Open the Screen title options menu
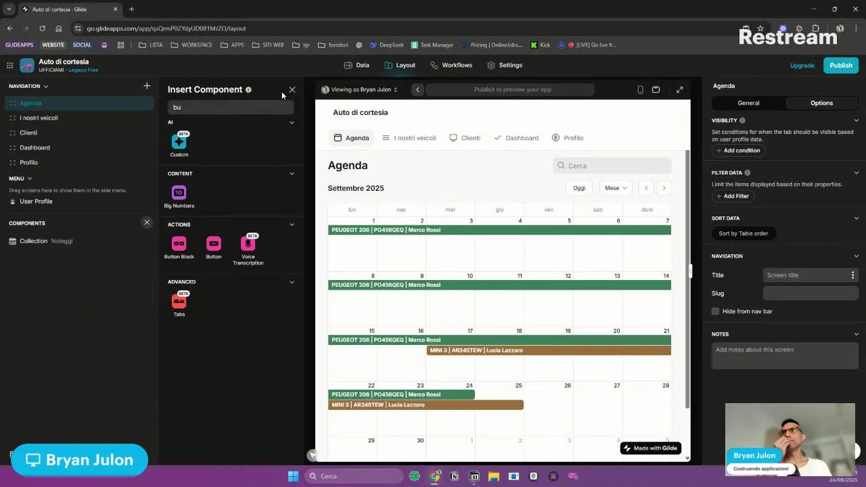The width and height of the screenshot is (866, 487). (x=852, y=275)
